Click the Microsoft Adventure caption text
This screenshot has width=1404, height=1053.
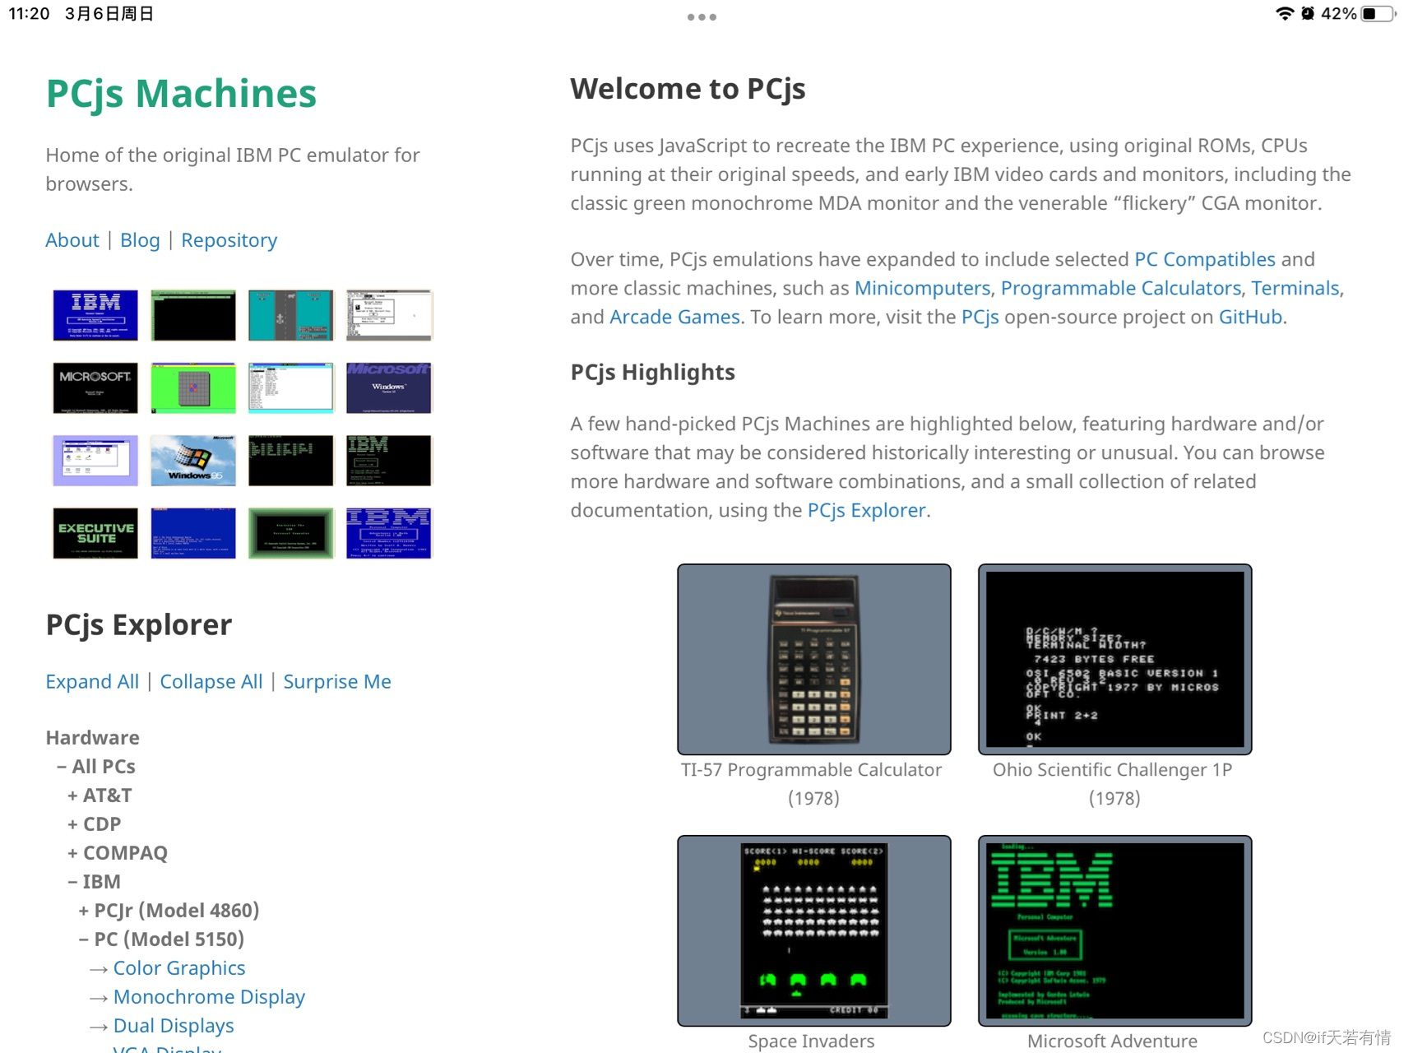pyautogui.click(x=1112, y=1041)
